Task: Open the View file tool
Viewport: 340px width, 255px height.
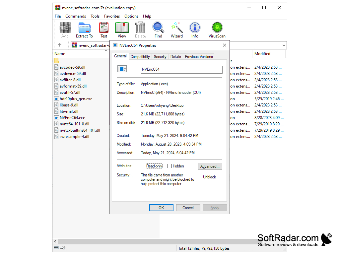Action: (122, 30)
